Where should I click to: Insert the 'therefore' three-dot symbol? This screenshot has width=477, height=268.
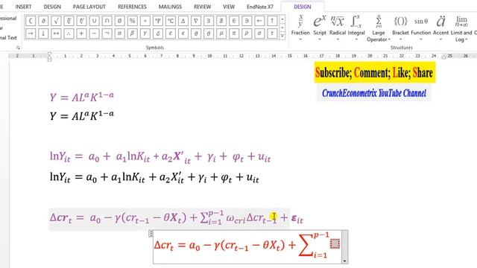pyautogui.click(x=69, y=33)
